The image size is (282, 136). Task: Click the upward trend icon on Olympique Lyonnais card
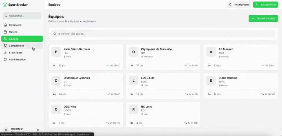click(109, 94)
